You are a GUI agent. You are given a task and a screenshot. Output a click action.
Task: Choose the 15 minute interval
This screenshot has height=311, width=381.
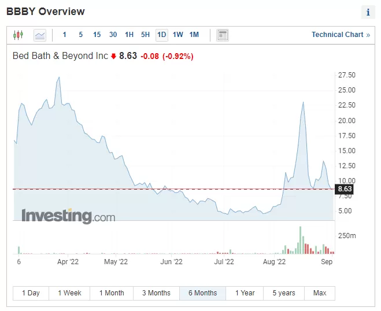tap(97, 35)
